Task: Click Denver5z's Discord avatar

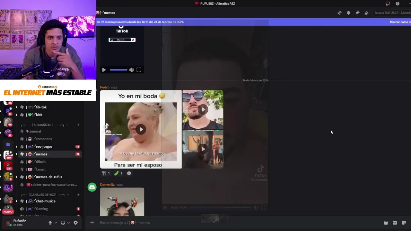Action: click(92, 187)
